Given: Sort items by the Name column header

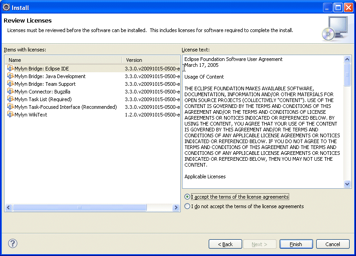Looking at the screenshot, I should point(64,60).
